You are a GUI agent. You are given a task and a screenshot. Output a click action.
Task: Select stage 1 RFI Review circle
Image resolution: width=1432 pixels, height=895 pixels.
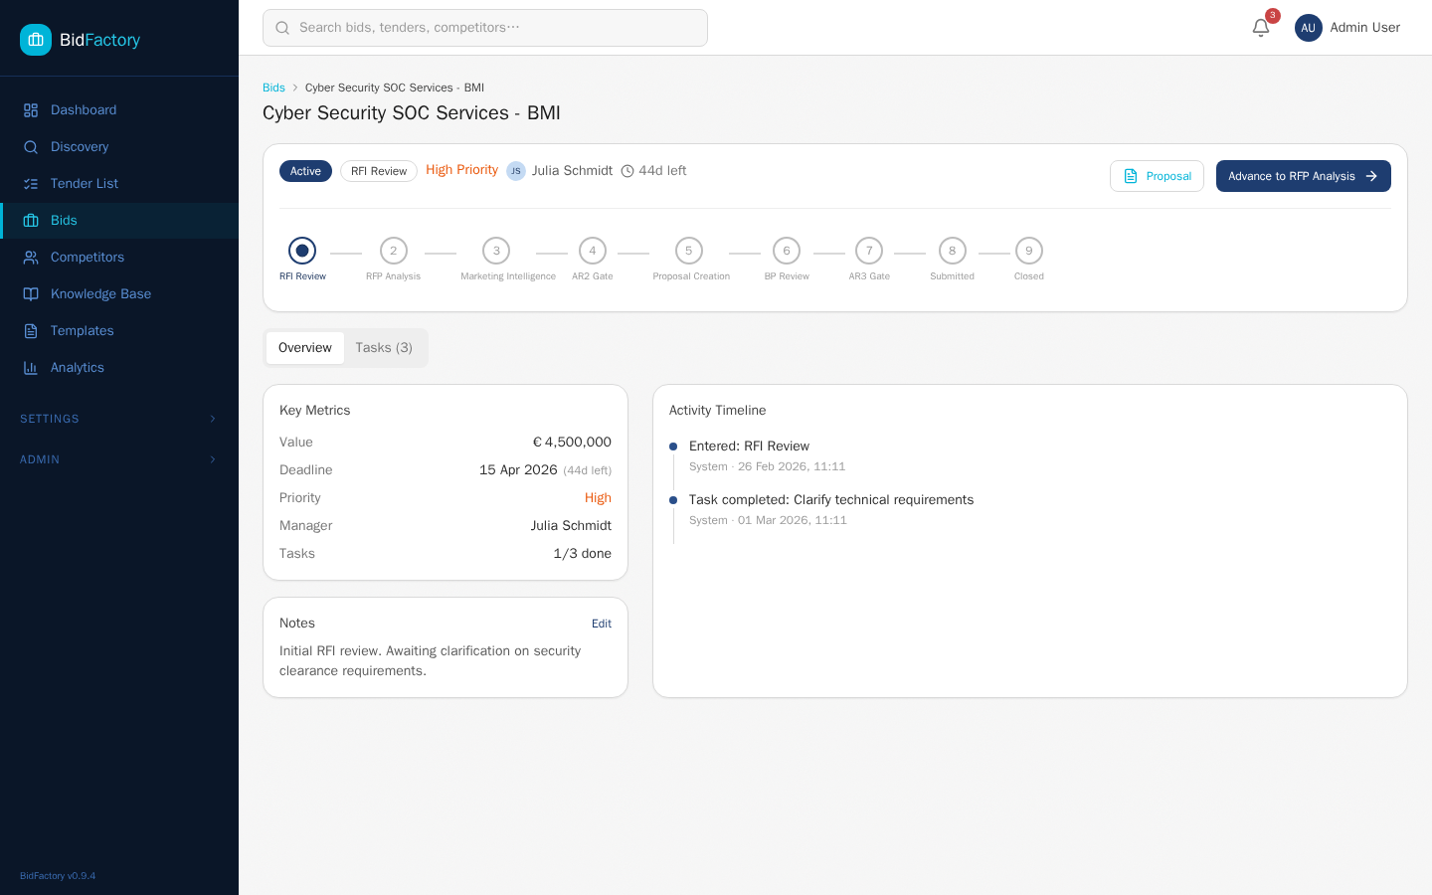point(302,251)
